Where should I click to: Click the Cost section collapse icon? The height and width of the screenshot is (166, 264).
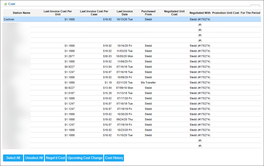click(x=6, y=4)
